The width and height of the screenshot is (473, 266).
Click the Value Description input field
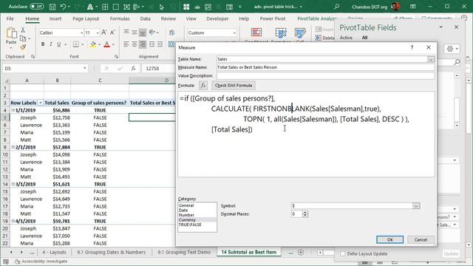[325, 75]
